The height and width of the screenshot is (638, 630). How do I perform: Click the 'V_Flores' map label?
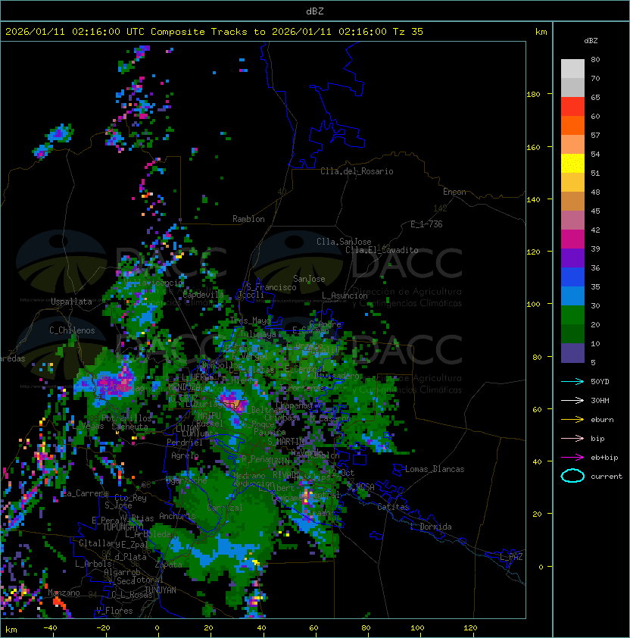[114, 611]
